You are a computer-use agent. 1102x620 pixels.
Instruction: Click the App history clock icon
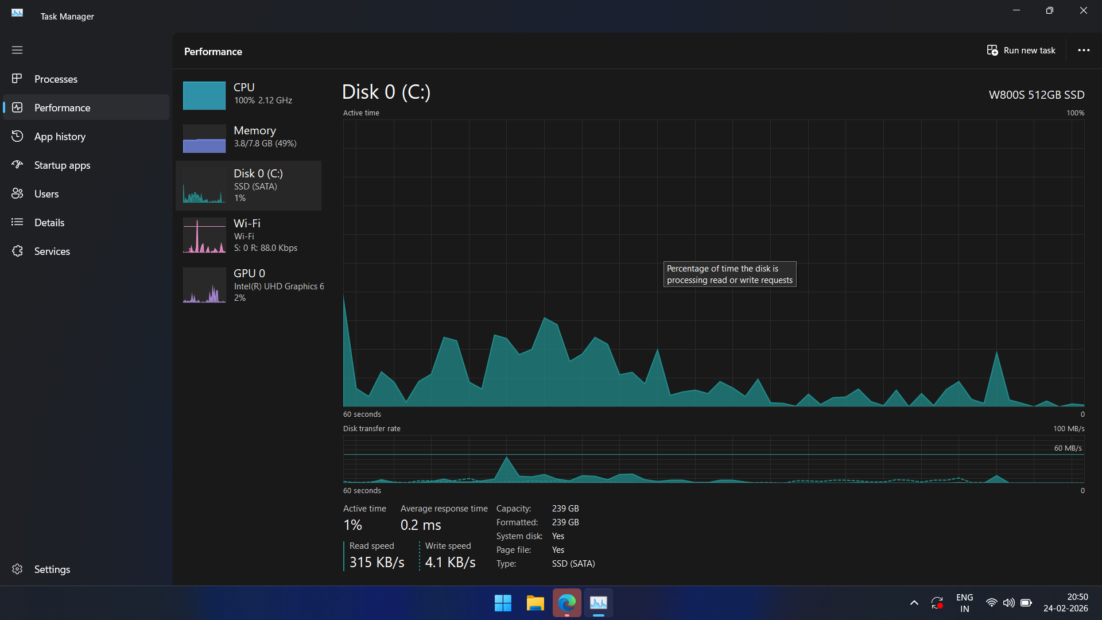(17, 136)
